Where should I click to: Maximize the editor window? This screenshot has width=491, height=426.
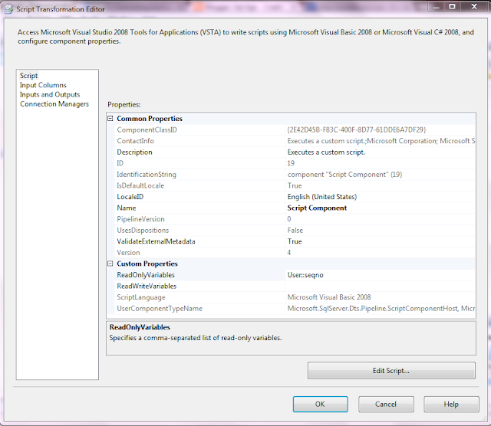click(452, 6)
